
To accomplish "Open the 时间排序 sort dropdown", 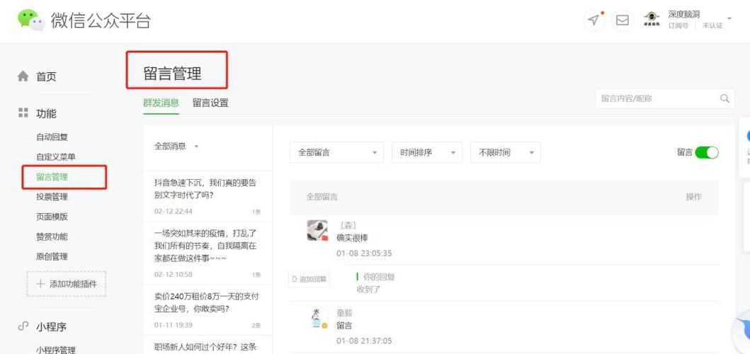I will [426, 152].
